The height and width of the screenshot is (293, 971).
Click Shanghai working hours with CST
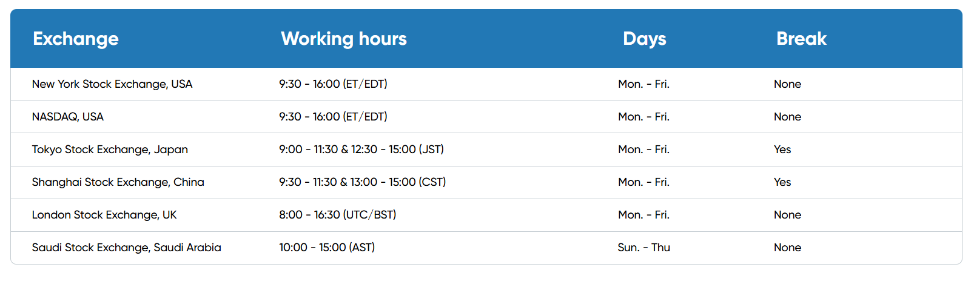point(363,182)
